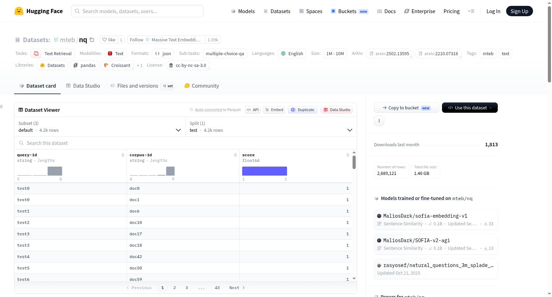Open the navigation overflow menu icon
Viewport: 552px width, 297px height.
point(471,11)
